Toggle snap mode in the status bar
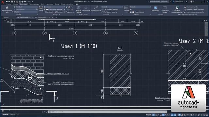The image size is (209, 117). pyautogui.click(x=156, y=115)
